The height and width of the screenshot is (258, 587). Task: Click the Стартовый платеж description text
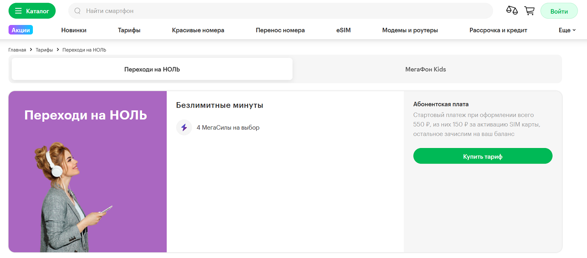tap(477, 124)
